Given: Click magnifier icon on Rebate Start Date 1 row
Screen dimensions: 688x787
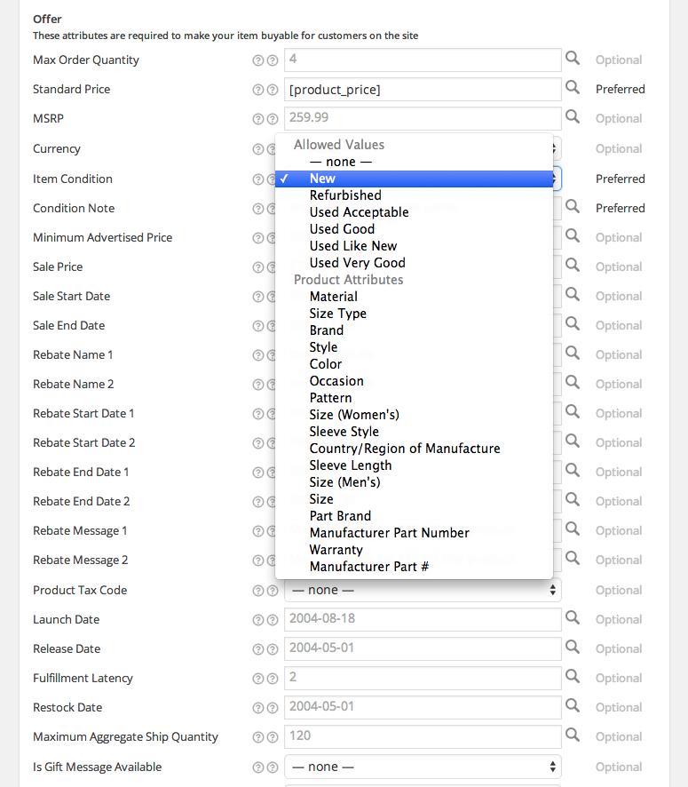Looking at the screenshot, I should 573,411.
